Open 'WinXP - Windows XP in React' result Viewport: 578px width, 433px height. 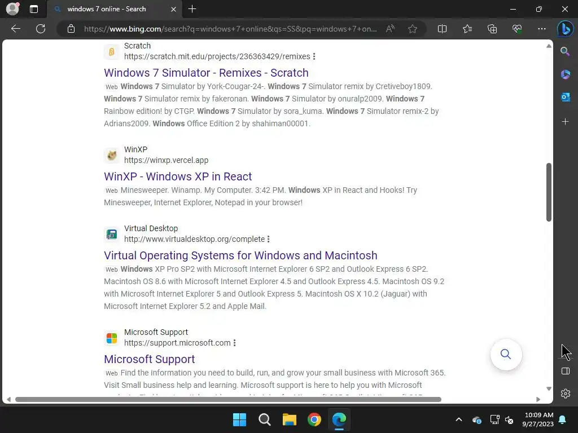(x=178, y=176)
